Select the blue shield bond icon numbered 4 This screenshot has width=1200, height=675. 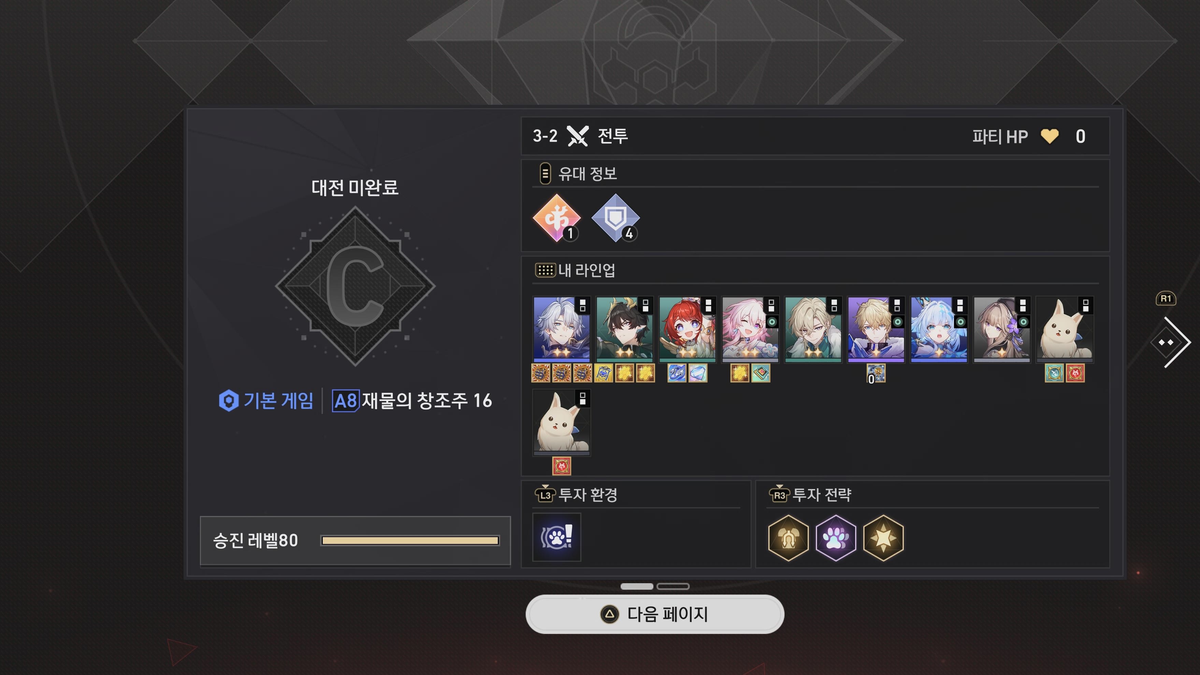616,218
